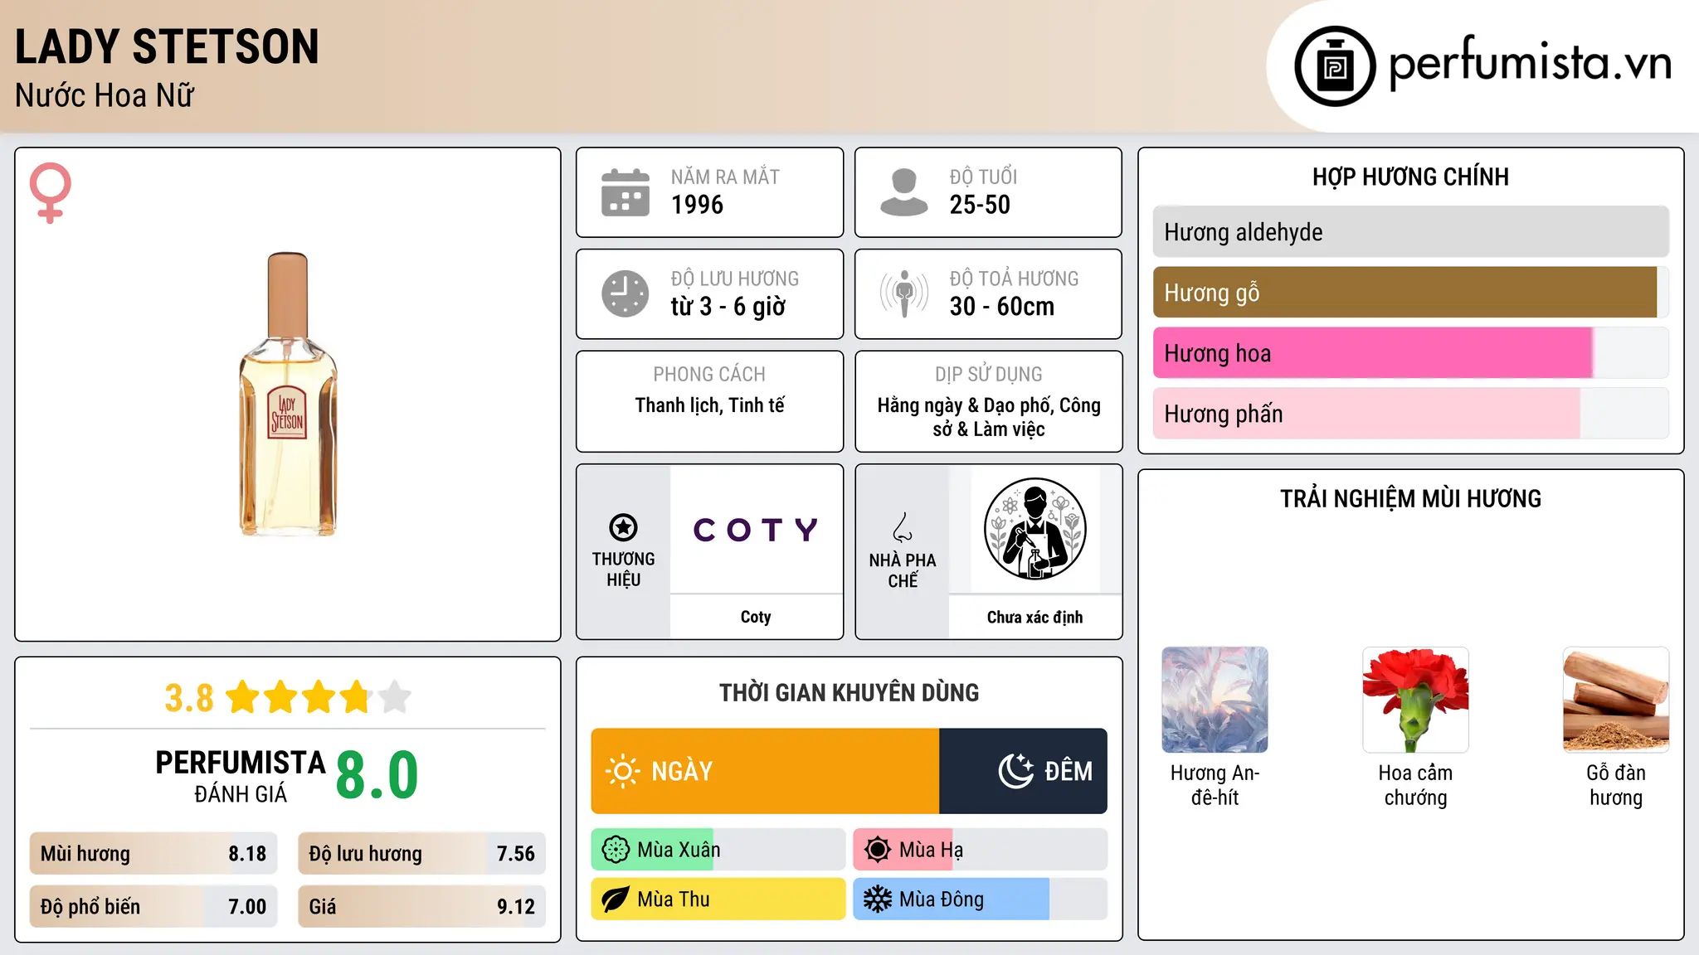Click the Mùi hương score 8.18 row

click(153, 854)
